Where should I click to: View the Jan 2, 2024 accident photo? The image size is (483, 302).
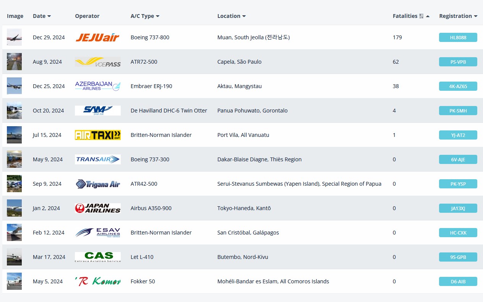tap(14, 208)
